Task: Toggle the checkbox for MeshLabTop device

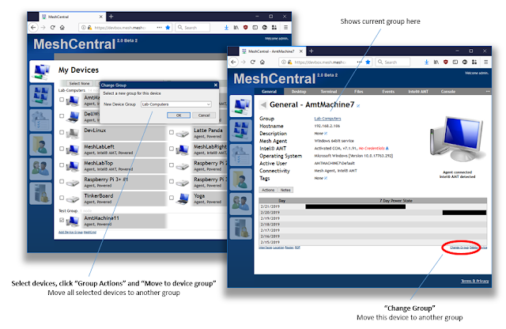Action: [62, 165]
